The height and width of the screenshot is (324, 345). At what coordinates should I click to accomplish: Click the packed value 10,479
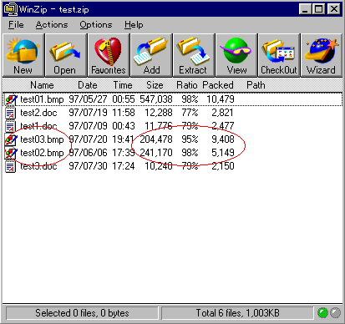[221, 99]
